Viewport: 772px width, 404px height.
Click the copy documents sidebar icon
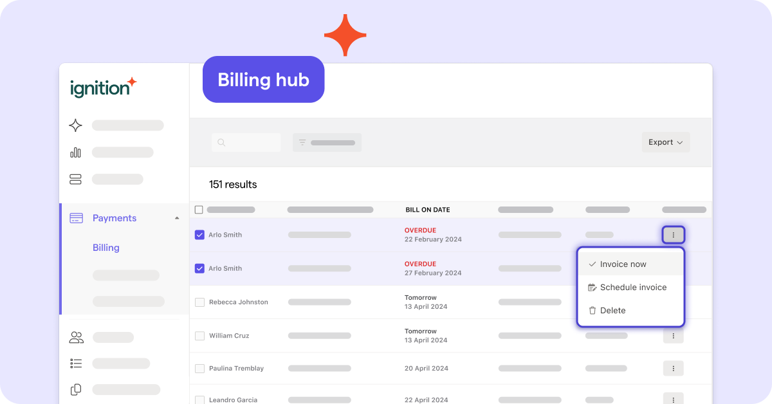76,389
